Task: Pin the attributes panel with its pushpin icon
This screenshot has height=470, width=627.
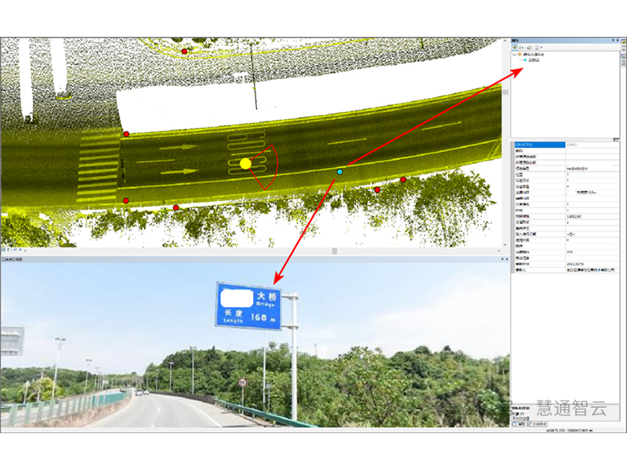Action: tap(614, 41)
